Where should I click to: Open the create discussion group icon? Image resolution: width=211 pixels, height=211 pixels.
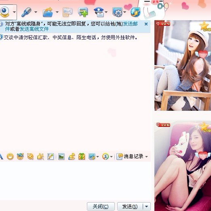click(83, 12)
